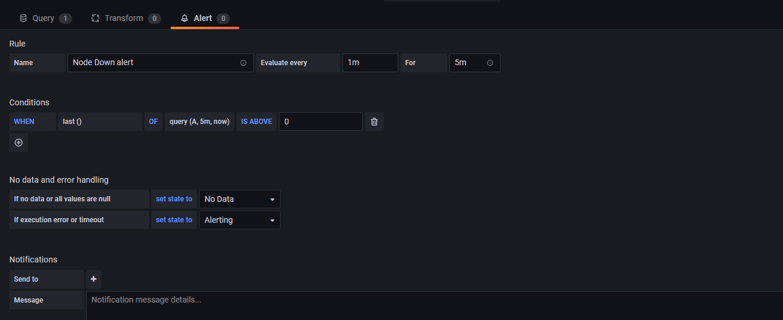Edit query (A, 5m, now) parameters

tap(199, 122)
